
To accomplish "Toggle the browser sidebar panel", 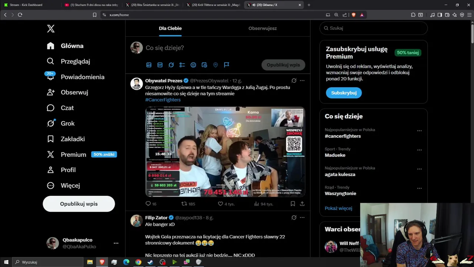I will (440, 15).
